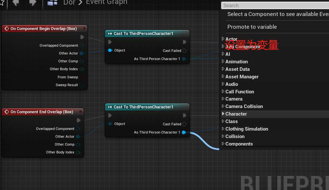Click lower Cast node Cast Failed pin
This screenshot has width=329, height=190.
184,124
